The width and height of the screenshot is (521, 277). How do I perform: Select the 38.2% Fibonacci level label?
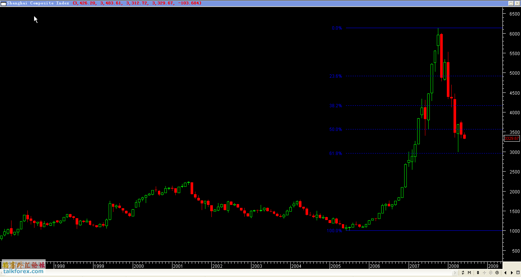[336, 106]
